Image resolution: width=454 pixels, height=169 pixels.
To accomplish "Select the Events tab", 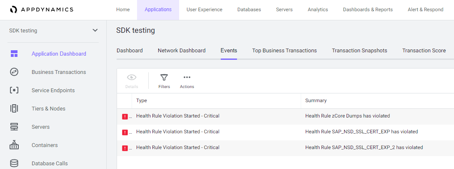I will (229, 51).
